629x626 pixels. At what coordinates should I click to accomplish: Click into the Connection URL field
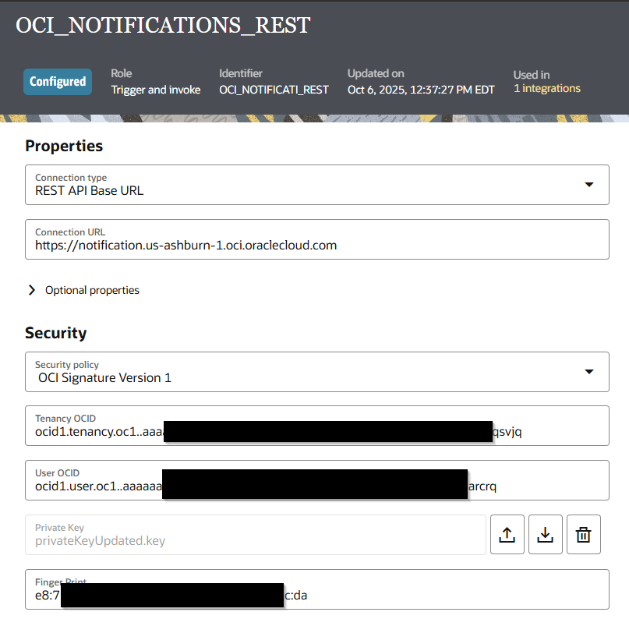(x=316, y=245)
